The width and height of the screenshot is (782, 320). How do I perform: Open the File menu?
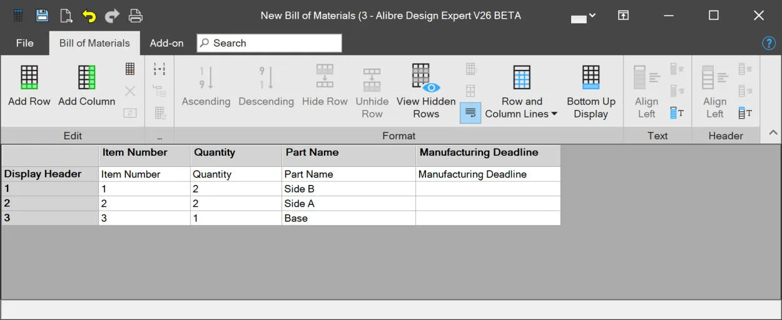[x=25, y=43]
